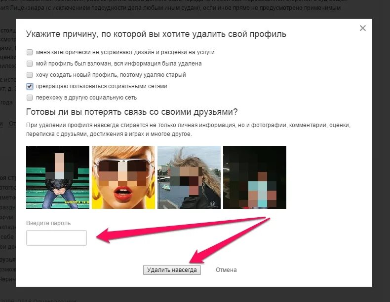Open friend photo of person on green bench
The image size is (390, 302).
point(58,177)
